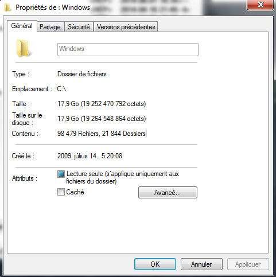Enable the Caché attribute checkbox
This screenshot has height=277, width=276.
tap(61, 192)
